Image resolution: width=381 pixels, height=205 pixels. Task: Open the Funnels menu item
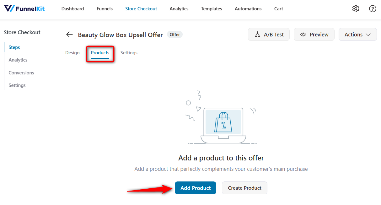click(x=105, y=8)
